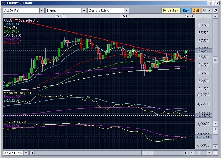The width and height of the screenshot is (221, 158).
Task: Click the vertical minus zoom button
Action: click(215, 147)
